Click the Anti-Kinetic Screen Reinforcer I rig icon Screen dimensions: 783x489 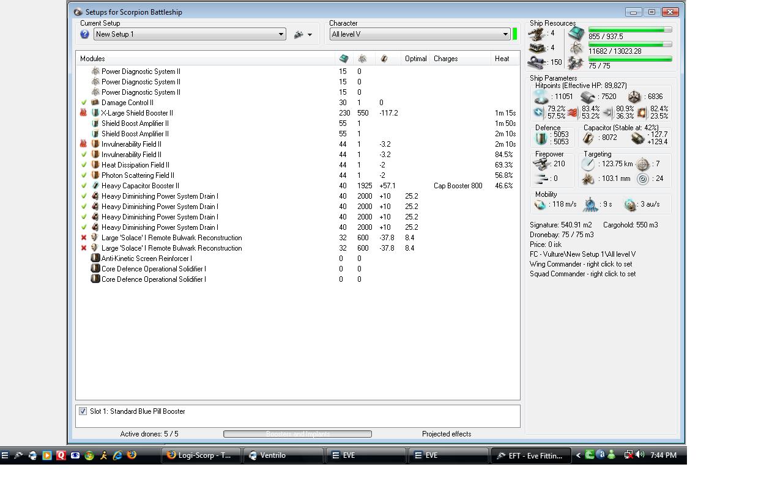point(95,259)
